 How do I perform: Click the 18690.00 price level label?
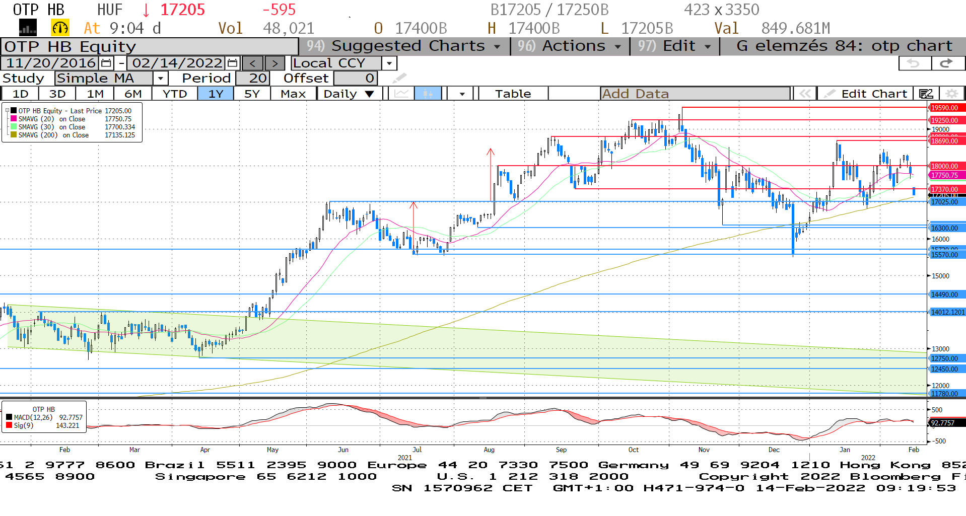pos(947,141)
